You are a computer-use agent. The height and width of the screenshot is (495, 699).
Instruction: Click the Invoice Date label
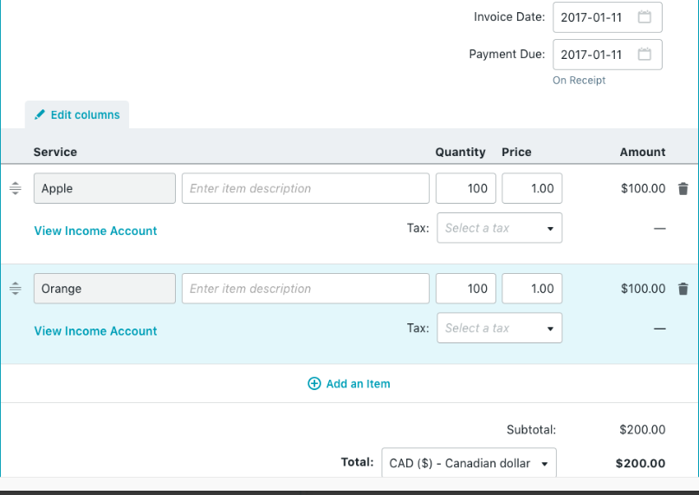[x=509, y=17]
